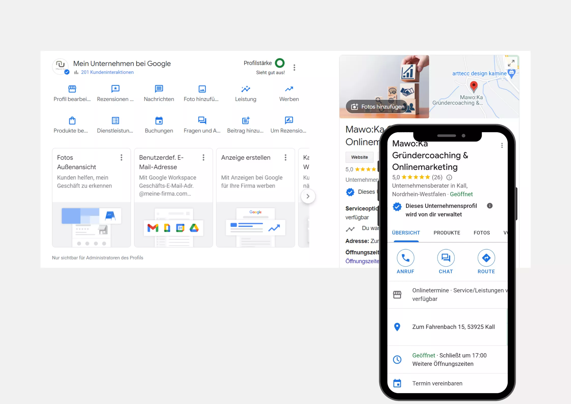This screenshot has width=571, height=404.
Task: Click Beitrag hinzufügen post icon
Action: (x=246, y=120)
